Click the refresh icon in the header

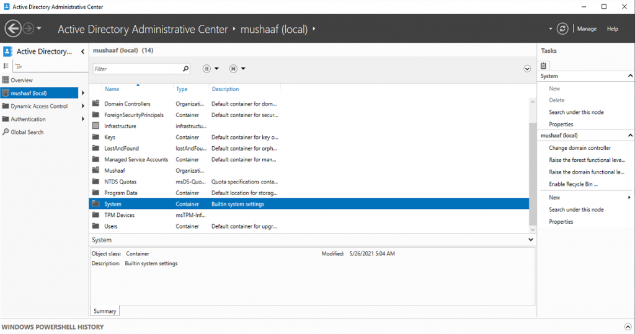[x=562, y=29]
